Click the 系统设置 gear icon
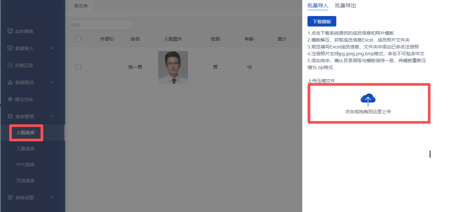Image resolution: width=459 pixels, height=212 pixels. 10,198
